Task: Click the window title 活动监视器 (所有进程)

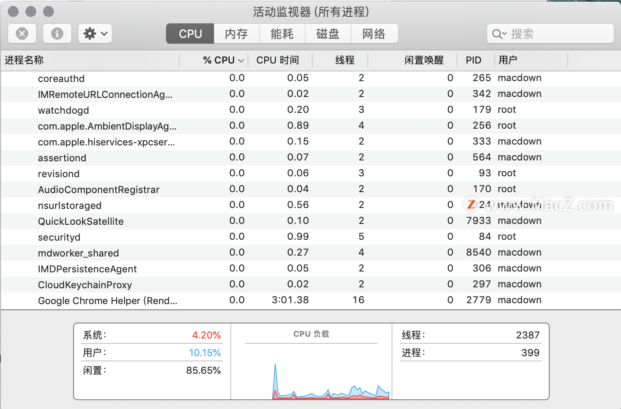Action: [311, 12]
